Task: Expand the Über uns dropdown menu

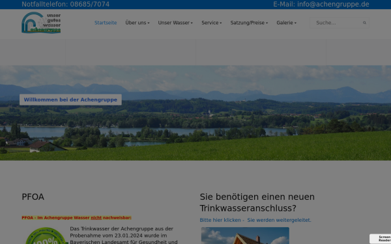Action: 137,23
